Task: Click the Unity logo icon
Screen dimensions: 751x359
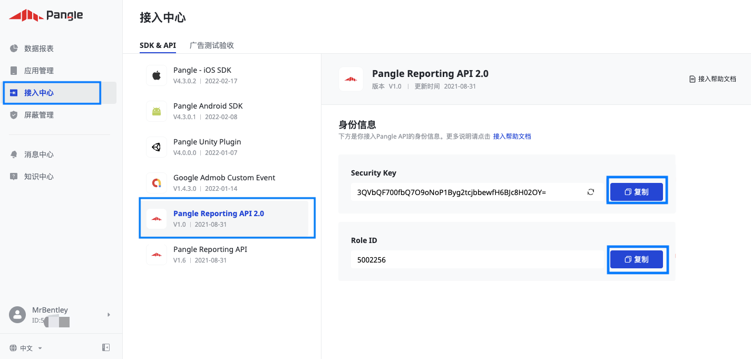Action: click(x=157, y=147)
